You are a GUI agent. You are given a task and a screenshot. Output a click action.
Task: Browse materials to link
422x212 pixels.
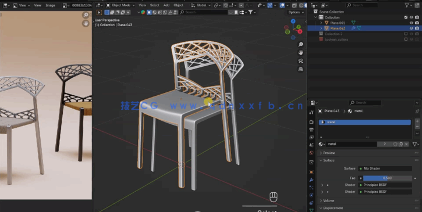tap(322, 144)
